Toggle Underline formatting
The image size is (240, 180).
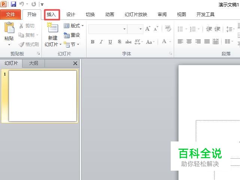pos(110,42)
